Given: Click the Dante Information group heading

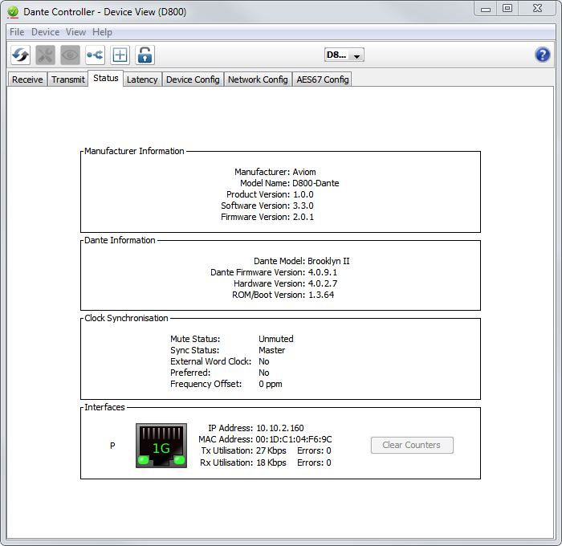Looking at the screenshot, I should pyautogui.click(x=120, y=240).
